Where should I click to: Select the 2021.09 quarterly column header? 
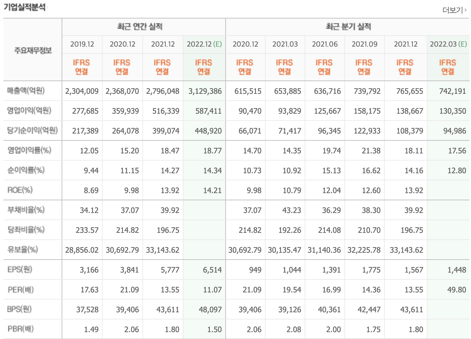pyautogui.click(x=365, y=44)
